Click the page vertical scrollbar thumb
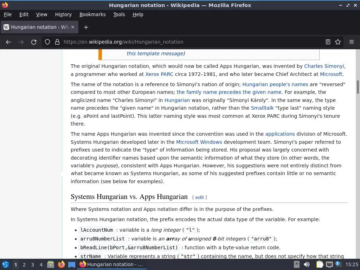Image resolution: width=360 pixels, height=270 pixels. 358,87
